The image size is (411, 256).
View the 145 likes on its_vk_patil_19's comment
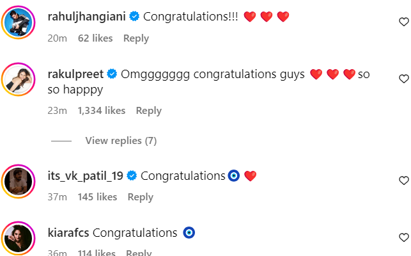point(97,197)
